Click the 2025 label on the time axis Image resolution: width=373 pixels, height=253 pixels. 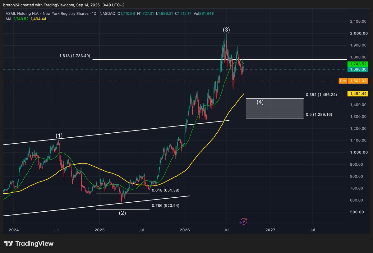pos(99,230)
